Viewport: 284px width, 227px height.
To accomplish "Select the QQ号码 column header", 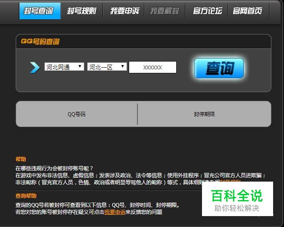I will [x=76, y=114].
